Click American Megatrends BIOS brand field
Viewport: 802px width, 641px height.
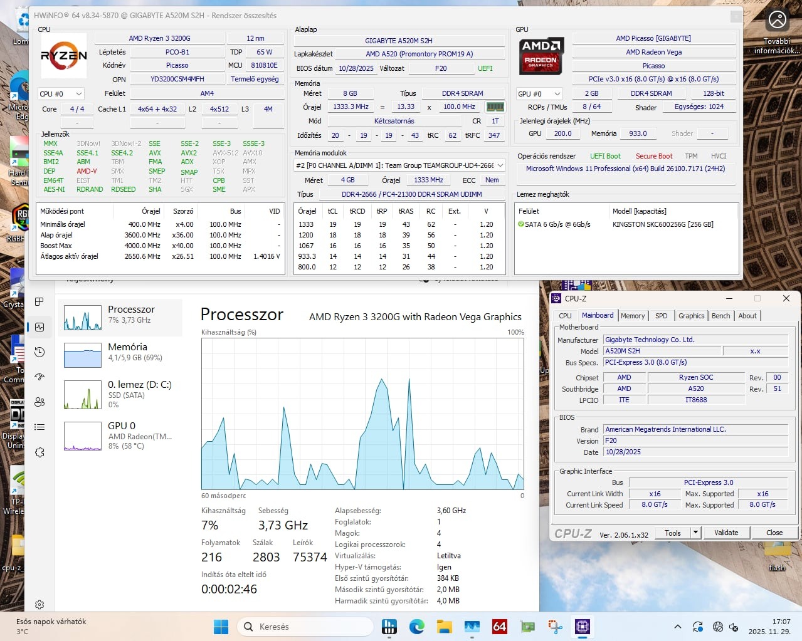695,429
